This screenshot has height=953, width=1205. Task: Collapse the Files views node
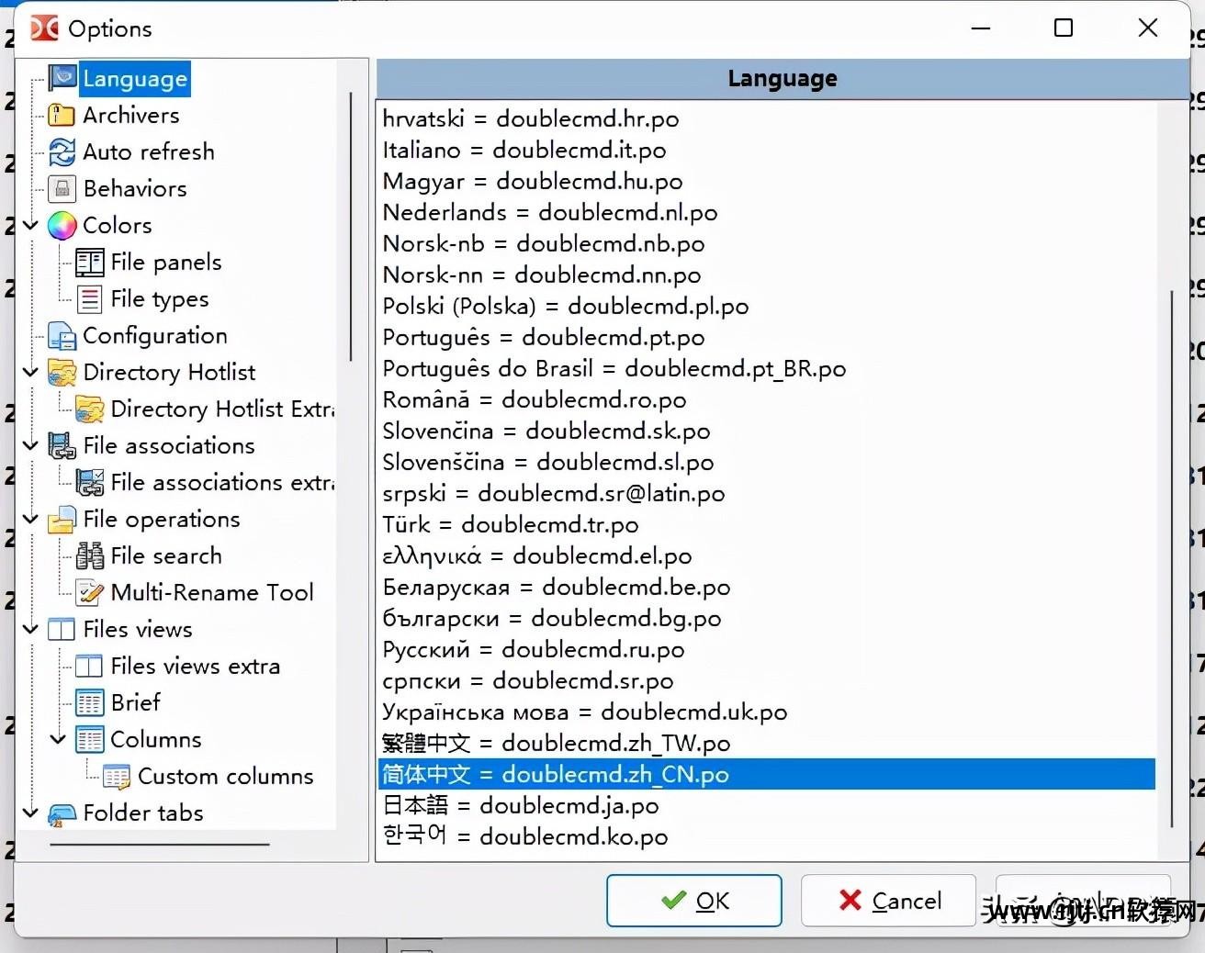[30, 629]
